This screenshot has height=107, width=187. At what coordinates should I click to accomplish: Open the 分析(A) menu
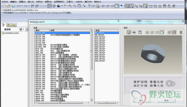point(39,2)
